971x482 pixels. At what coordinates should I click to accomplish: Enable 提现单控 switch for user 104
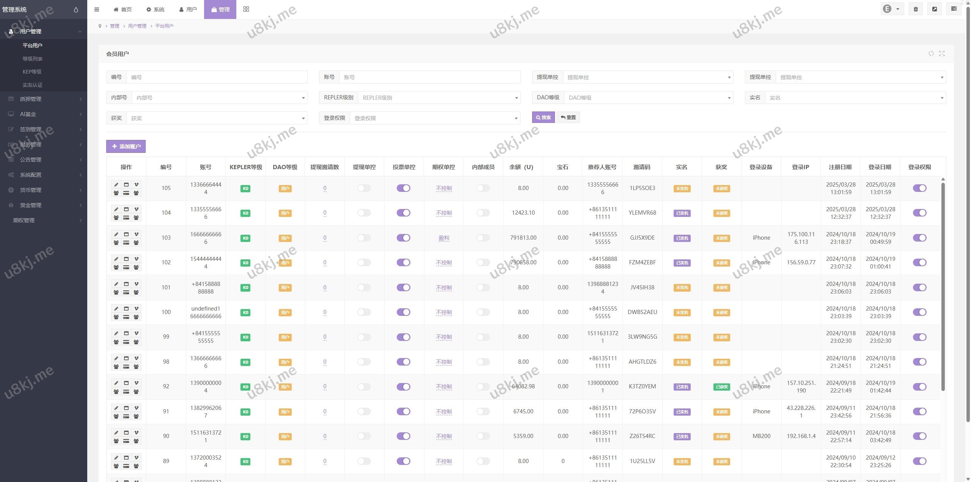pos(364,213)
